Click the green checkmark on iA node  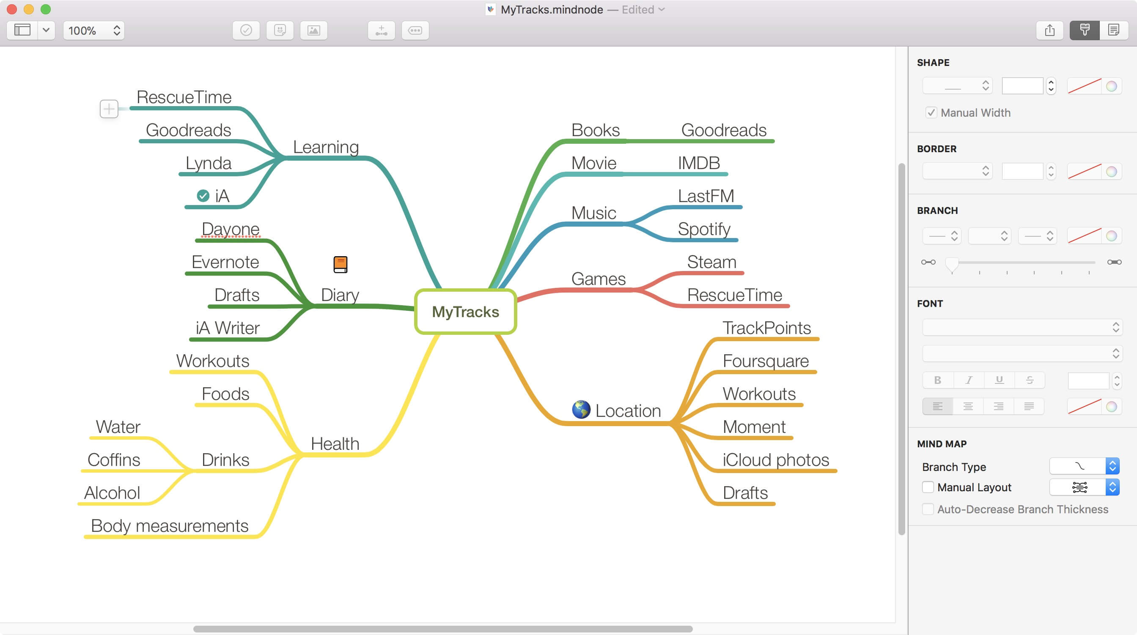pyautogui.click(x=203, y=195)
